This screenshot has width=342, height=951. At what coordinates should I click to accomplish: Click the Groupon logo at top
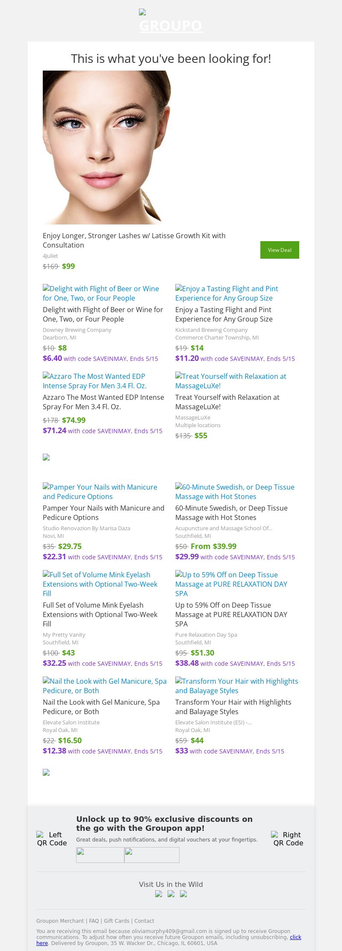click(x=171, y=21)
